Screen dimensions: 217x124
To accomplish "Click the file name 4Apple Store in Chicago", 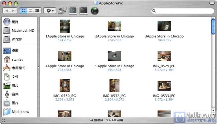I will coord(65,66).
